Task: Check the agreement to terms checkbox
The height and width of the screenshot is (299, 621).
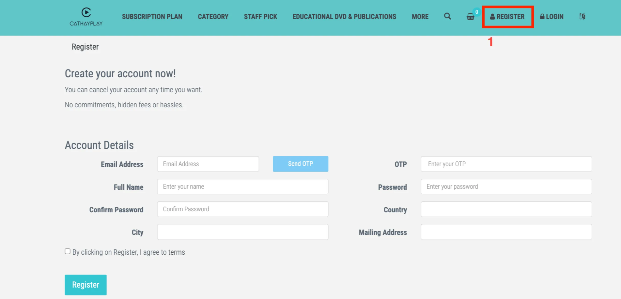Action: pyautogui.click(x=67, y=251)
